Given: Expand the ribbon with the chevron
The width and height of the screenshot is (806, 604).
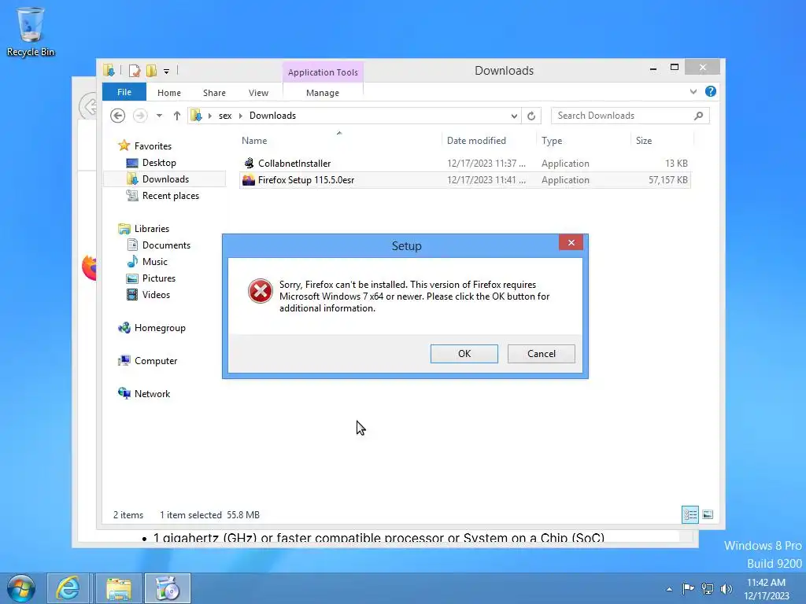Looking at the screenshot, I should (693, 91).
